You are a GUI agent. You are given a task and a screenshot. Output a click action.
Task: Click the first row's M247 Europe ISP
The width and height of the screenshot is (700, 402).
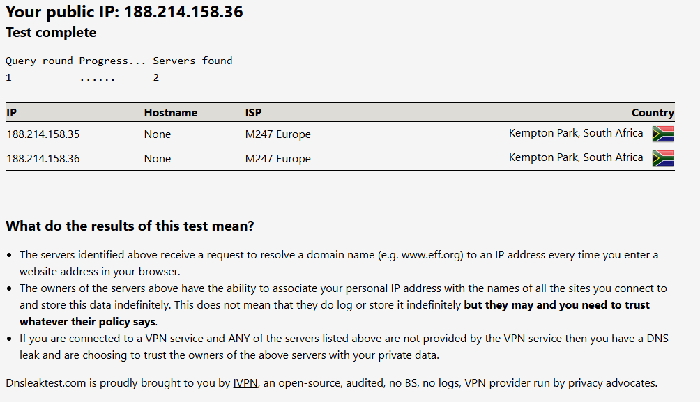coord(277,134)
